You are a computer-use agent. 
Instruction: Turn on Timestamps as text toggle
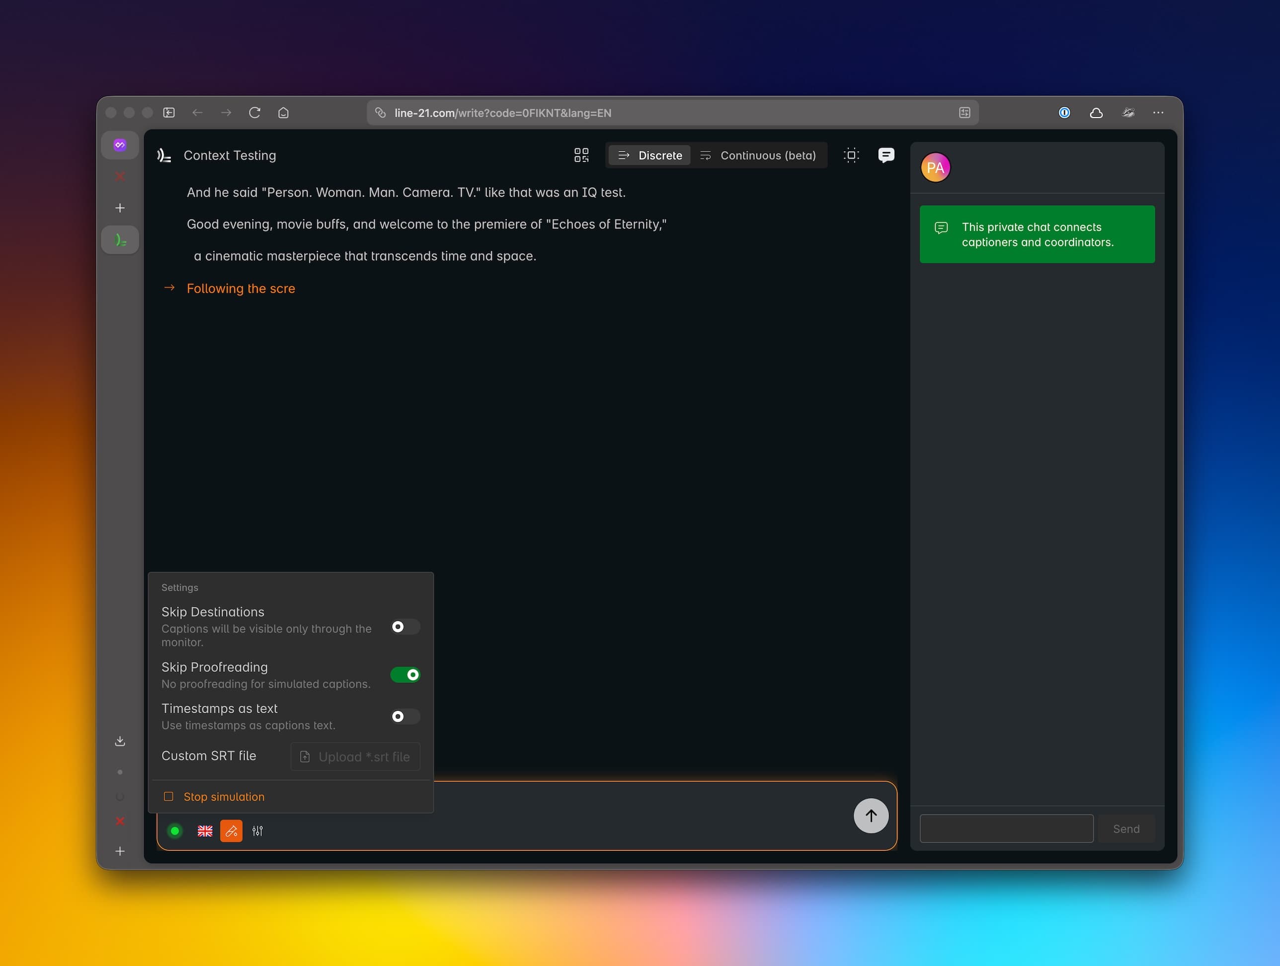click(x=404, y=717)
